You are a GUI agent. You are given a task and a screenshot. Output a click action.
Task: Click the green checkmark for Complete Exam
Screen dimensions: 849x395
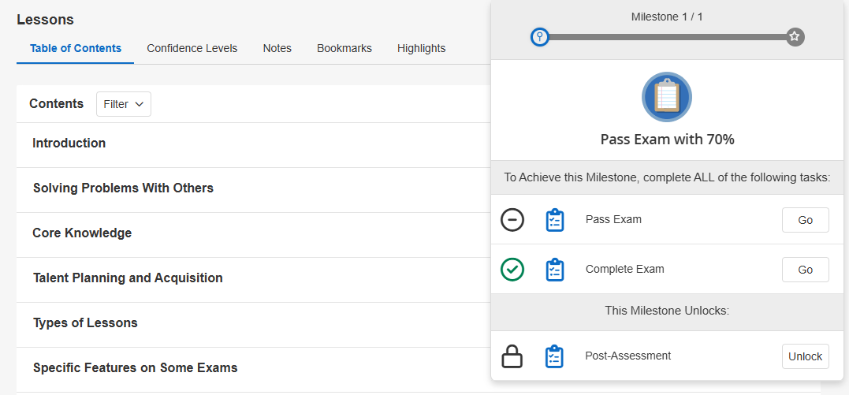coord(512,270)
